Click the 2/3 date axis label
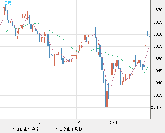 pos(114,122)
